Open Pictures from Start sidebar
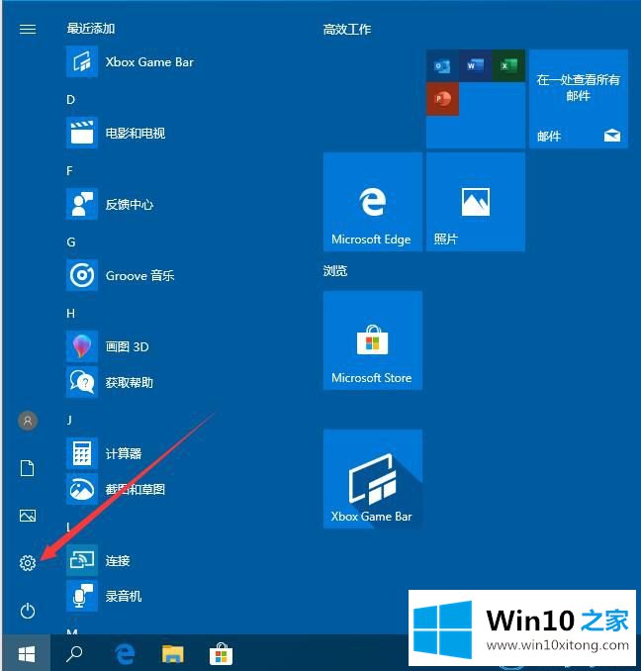 [x=28, y=516]
